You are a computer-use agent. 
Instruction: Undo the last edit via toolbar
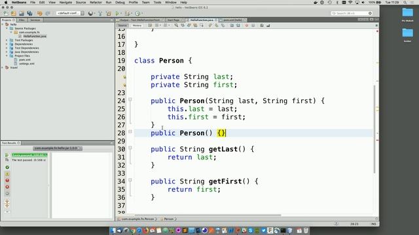tap(40, 13)
